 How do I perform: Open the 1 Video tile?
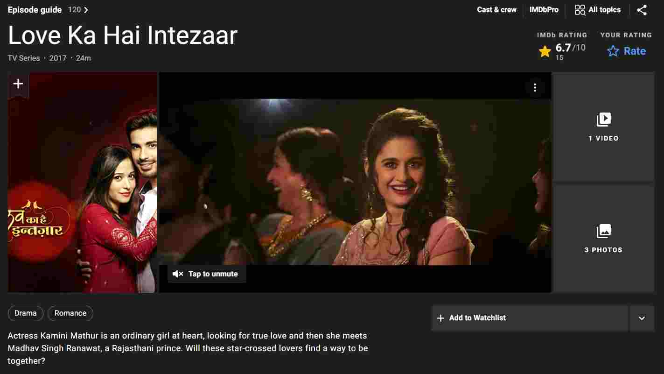(603, 127)
